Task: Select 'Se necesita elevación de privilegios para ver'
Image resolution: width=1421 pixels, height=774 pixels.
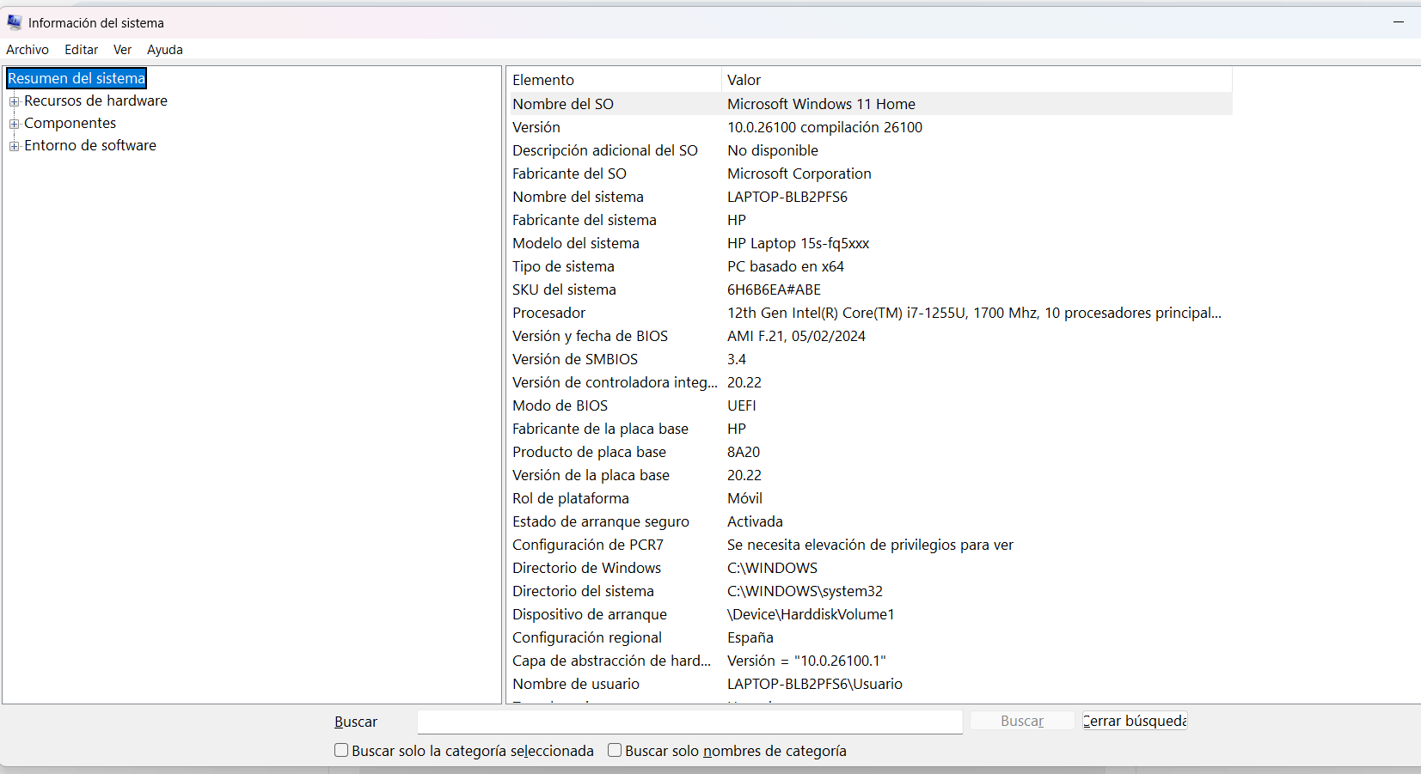Action: (x=870, y=545)
